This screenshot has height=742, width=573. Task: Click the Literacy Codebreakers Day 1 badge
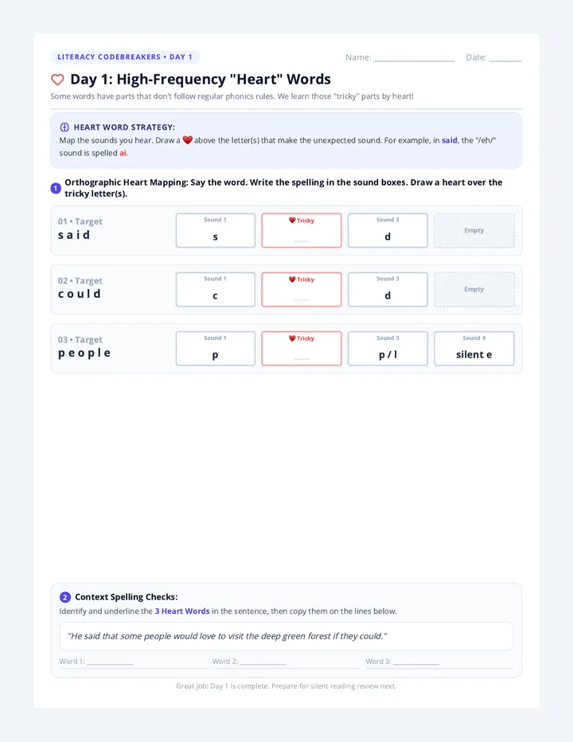point(125,57)
